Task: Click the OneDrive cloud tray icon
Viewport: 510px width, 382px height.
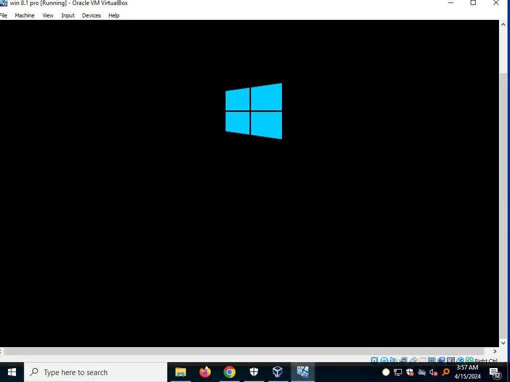Action: (x=422, y=372)
